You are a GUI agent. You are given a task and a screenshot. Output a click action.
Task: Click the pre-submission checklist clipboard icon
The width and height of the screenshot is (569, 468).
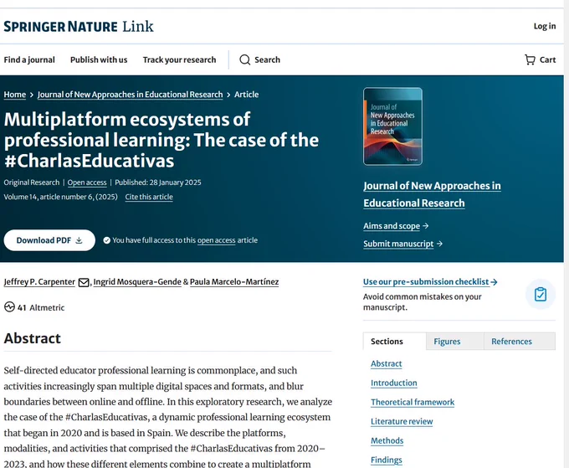point(541,294)
